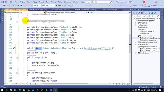
Task: Go to next issue arrow in editor status
Action: tap(30, 84)
